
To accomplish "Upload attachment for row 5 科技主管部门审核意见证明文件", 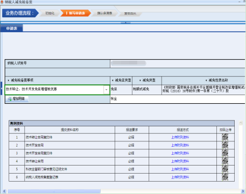I will 180,169.
